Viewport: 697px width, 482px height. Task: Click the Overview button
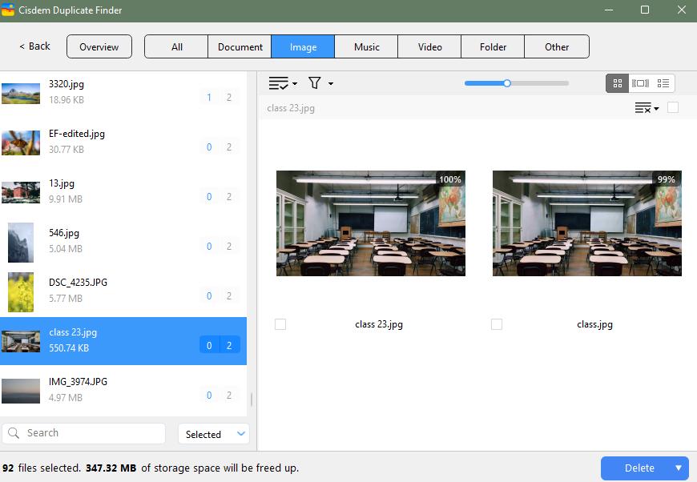point(99,46)
